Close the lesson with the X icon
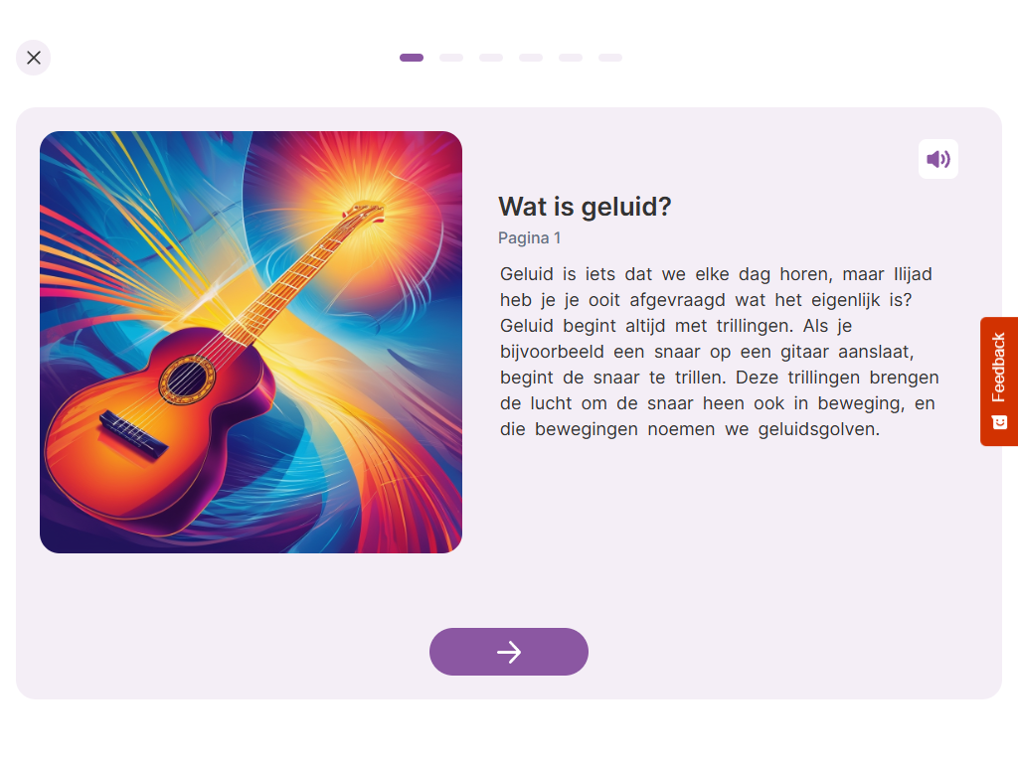The width and height of the screenshot is (1018, 763). (x=33, y=58)
